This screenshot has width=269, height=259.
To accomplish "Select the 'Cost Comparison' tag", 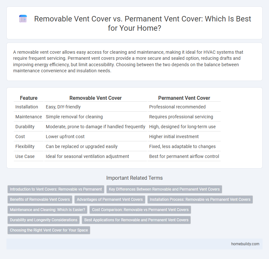I will 140,210.
